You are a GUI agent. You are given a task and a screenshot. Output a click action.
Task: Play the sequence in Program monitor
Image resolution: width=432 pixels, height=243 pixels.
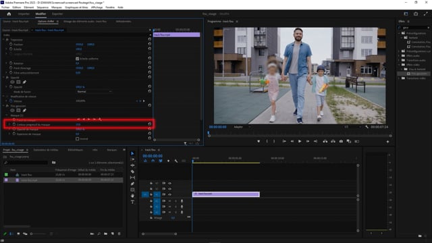click(300, 141)
